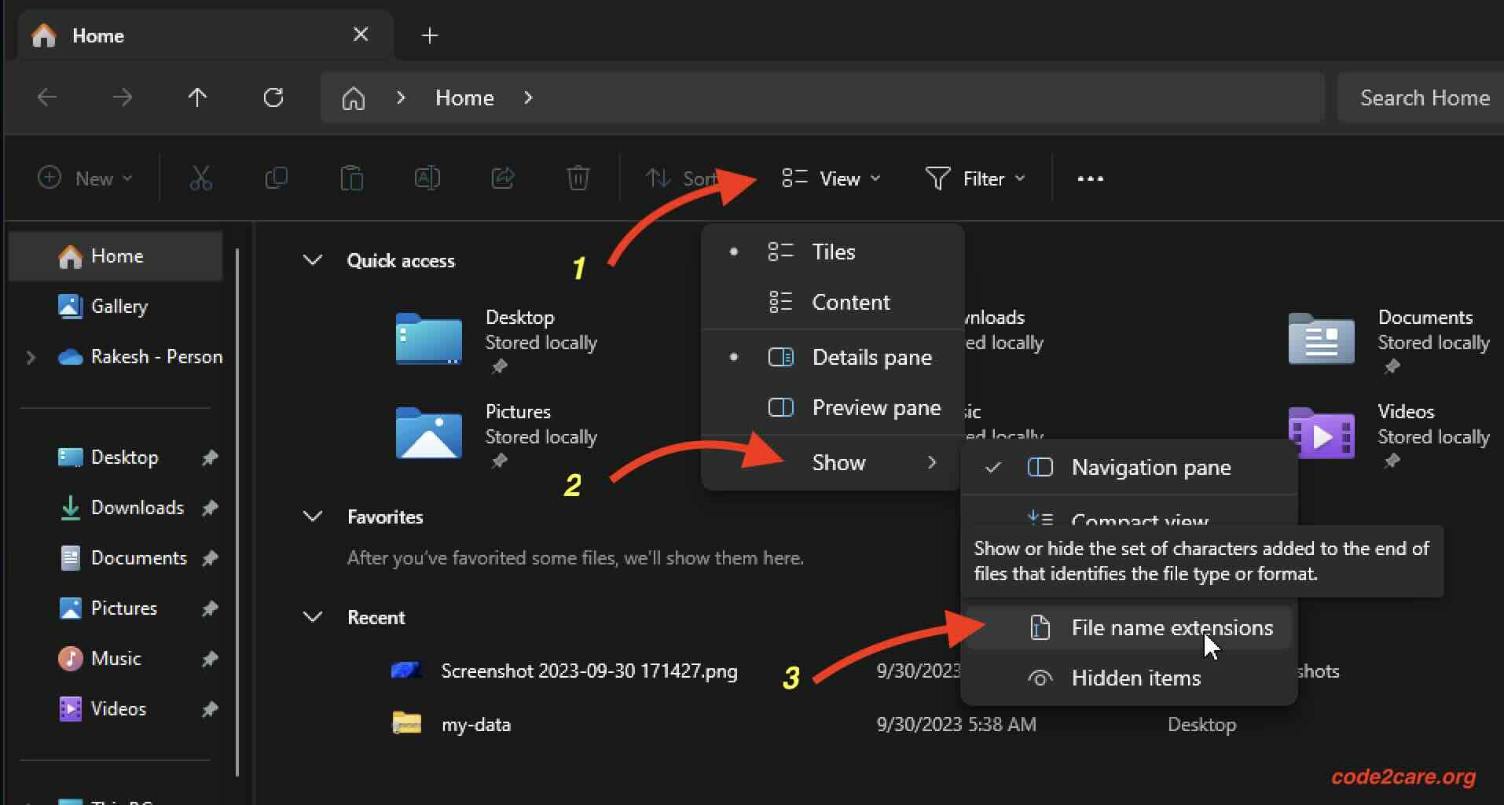Click the Paste icon in the toolbar
1504x805 pixels.
click(x=352, y=178)
